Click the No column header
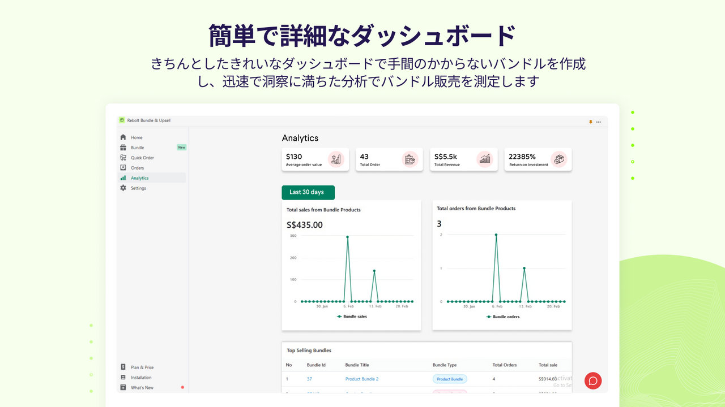The width and height of the screenshot is (725, 407). tap(289, 365)
